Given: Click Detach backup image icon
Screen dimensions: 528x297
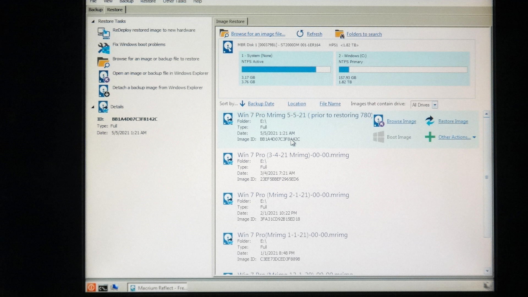Looking at the screenshot, I should click(104, 91).
